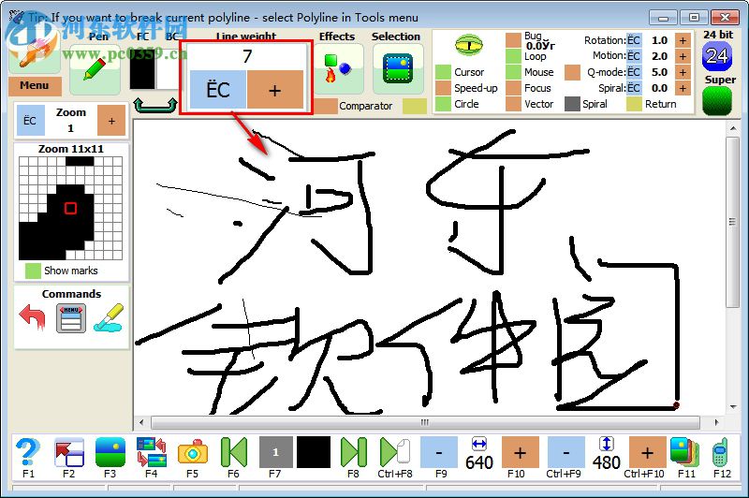This screenshot has width=749, height=498.
Task: Click the width 640 arrow icon
Action: (479, 444)
